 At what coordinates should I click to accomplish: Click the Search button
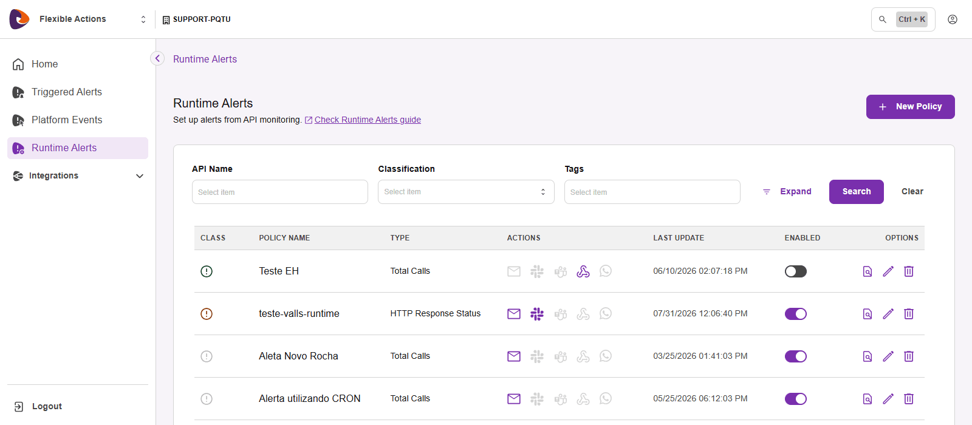coord(857,192)
